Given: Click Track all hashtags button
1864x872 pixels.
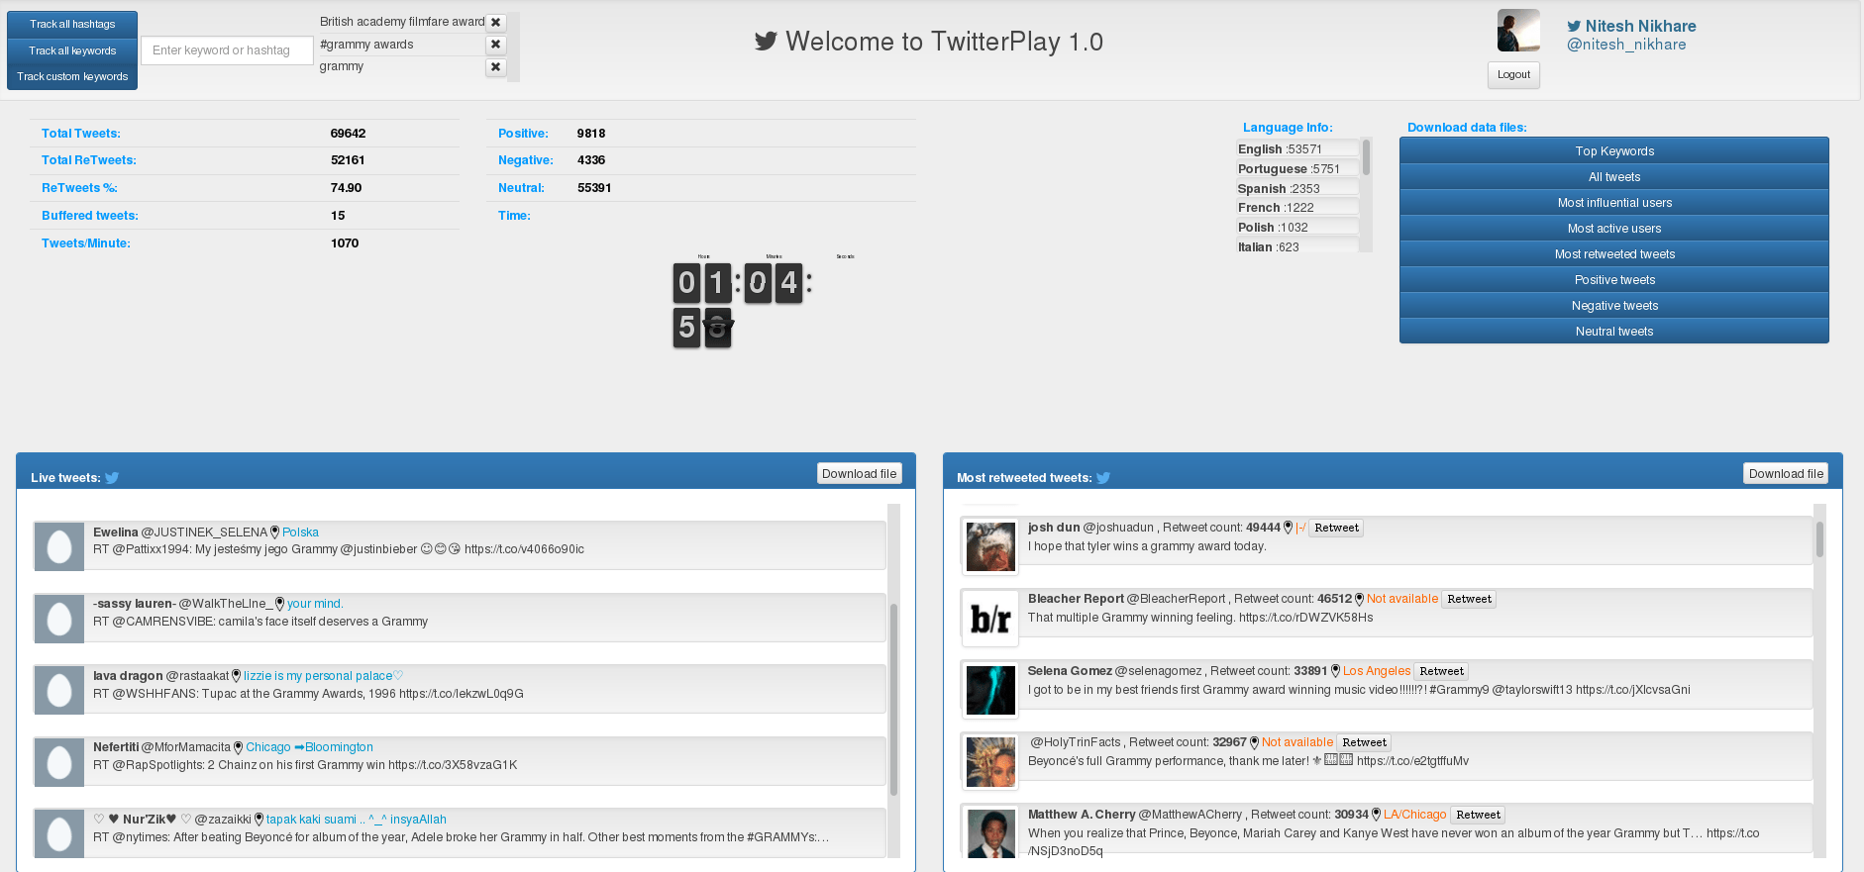Looking at the screenshot, I should click(72, 24).
